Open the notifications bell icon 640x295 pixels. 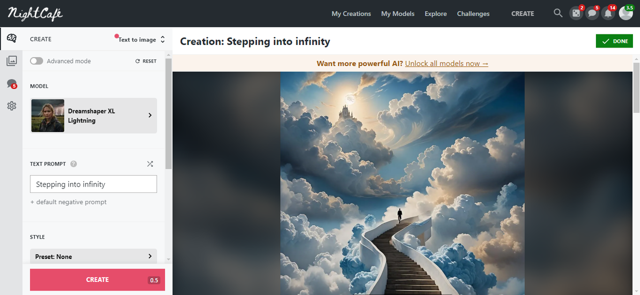[608, 13]
